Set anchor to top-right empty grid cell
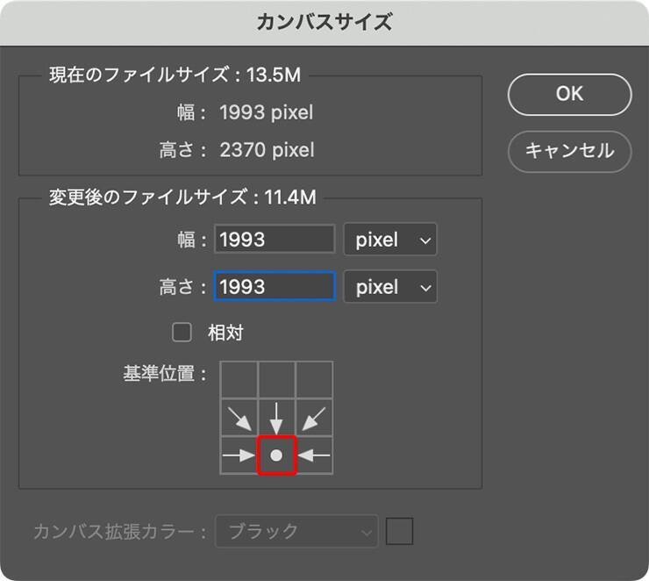649x581 pixels. click(315, 379)
